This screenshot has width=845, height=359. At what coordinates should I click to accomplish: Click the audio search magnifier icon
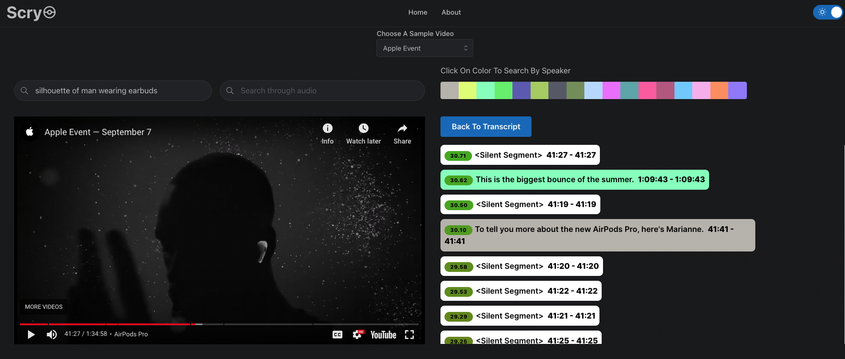point(230,91)
